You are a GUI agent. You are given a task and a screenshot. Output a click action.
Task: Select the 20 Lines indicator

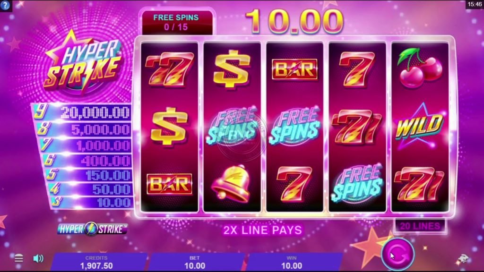click(x=420, y=226)
